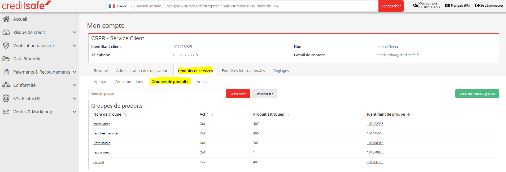Viewport: 506px width, 172px height.
Task: Open the test protect group link
Action: (102, 152)
